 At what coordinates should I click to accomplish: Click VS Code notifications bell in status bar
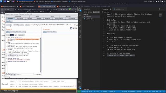(x=163, y=91)
